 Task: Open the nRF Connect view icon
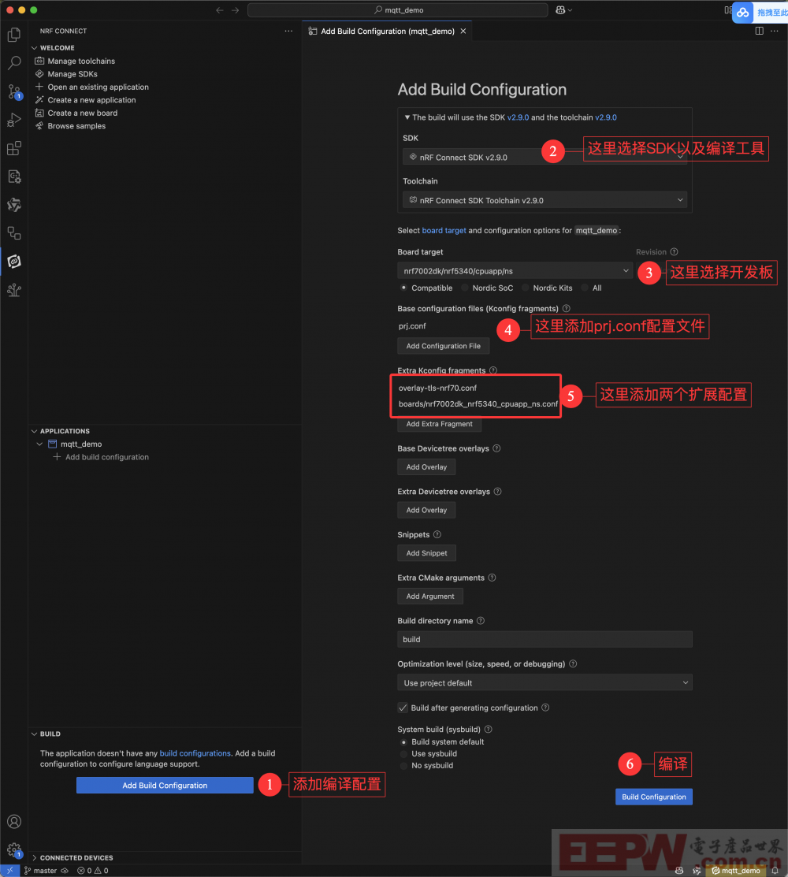(x=14, y=261)
